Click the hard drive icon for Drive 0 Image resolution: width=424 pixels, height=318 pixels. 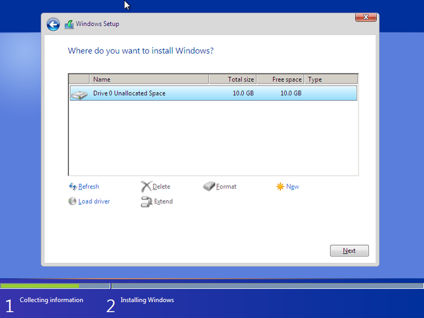pyautogui.click(x=79, y=94)
